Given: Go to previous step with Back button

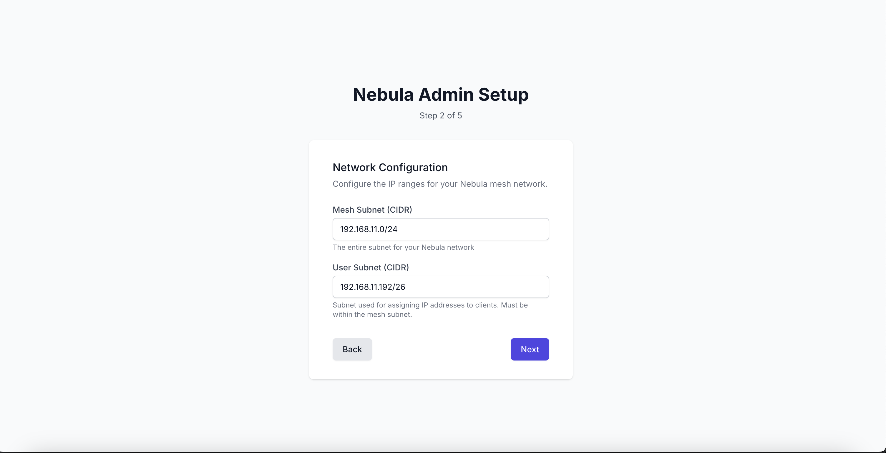Looking at the screenshot, I should pyautogui.click(x=352, y=349).
